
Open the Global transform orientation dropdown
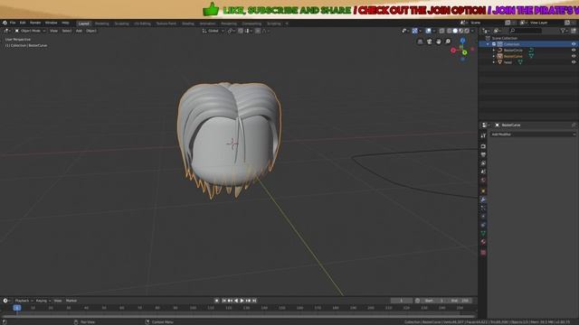pyautogui.click(x=214, y=31)
